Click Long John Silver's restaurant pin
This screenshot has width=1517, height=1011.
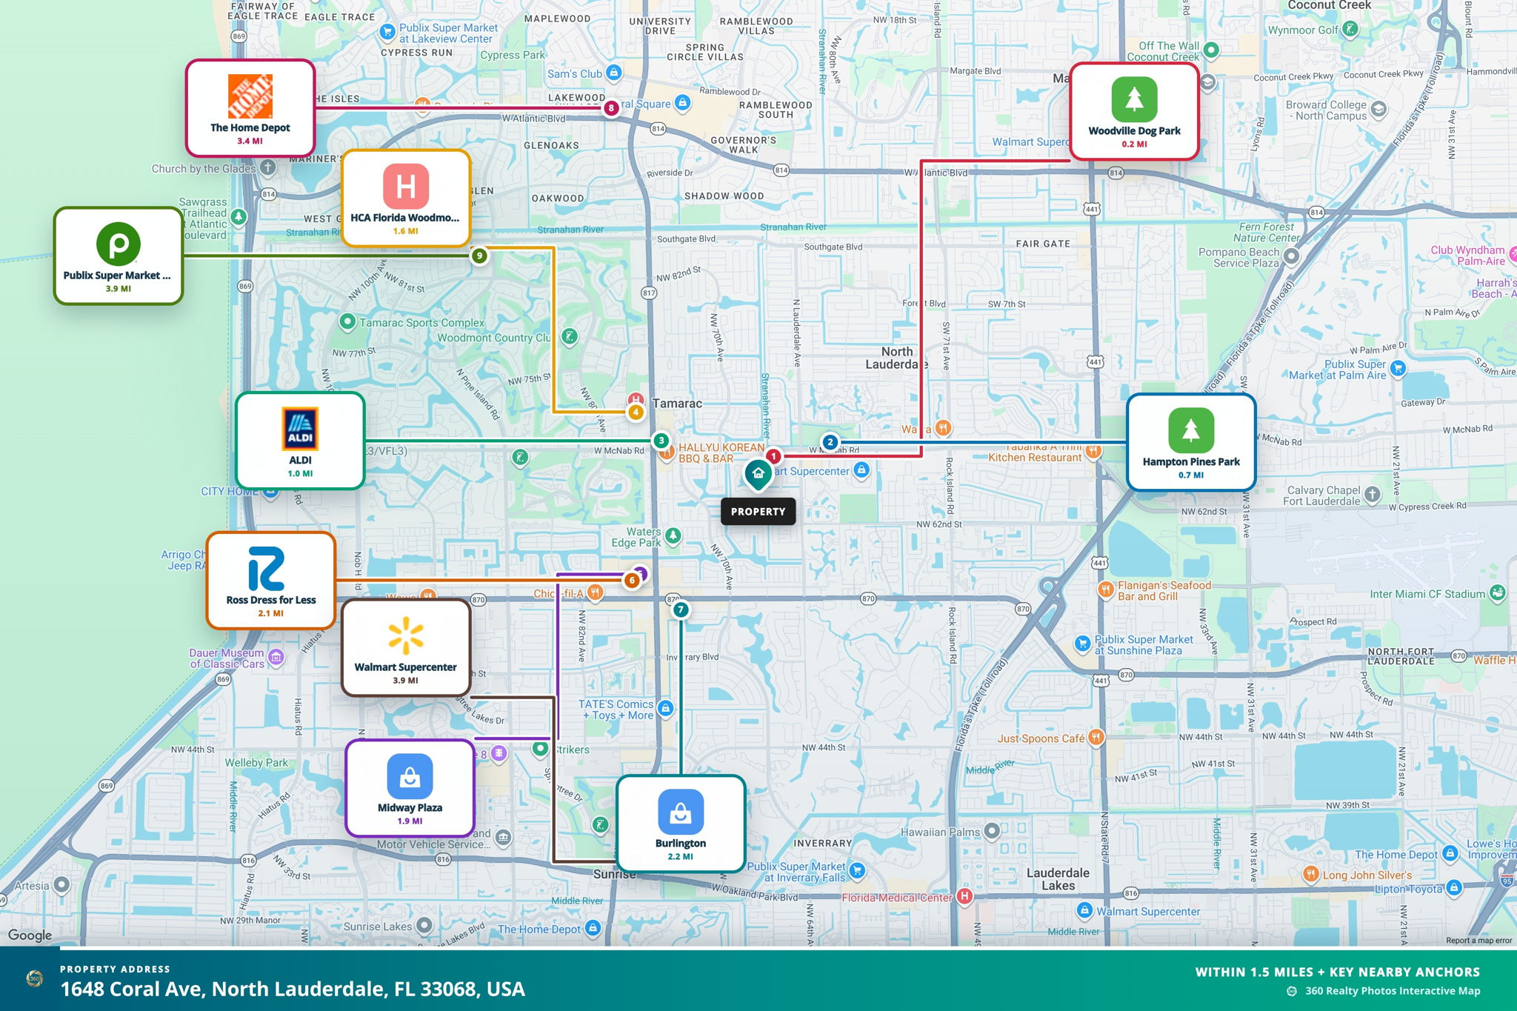click(x=1310, y=874)
